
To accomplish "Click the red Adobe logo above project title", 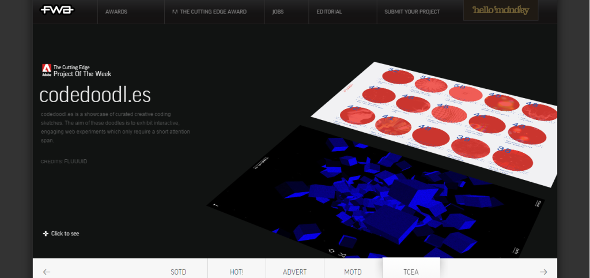I will tap(46, 70).
